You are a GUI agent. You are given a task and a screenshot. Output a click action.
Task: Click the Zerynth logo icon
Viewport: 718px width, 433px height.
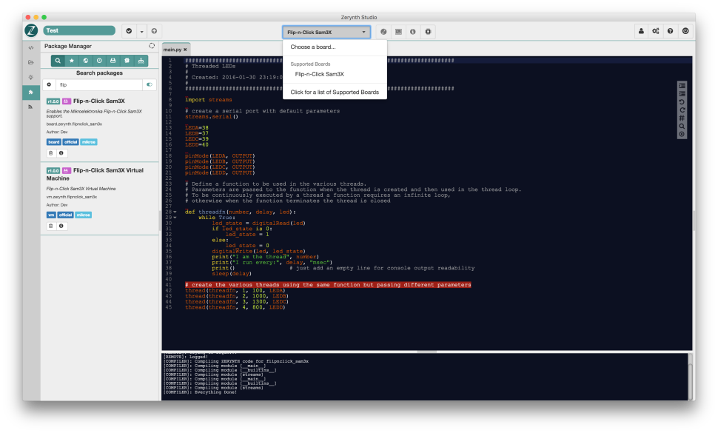pos(31,30)
